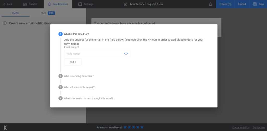267x131 pixels.
Task: Expand step Who is sending this email?
Action: coord(79,76)
